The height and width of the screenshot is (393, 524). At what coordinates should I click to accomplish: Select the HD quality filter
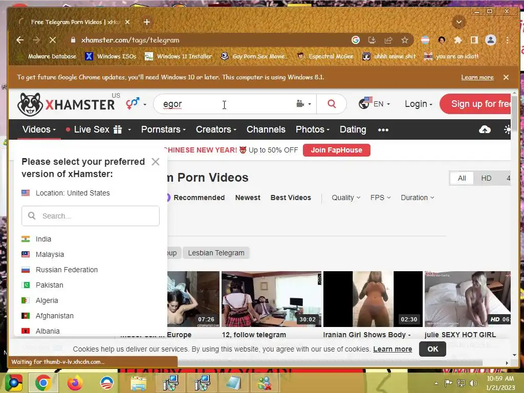point(486,178)
